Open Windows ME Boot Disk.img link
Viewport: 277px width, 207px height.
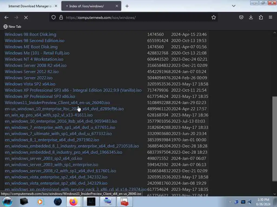point(31,47)
